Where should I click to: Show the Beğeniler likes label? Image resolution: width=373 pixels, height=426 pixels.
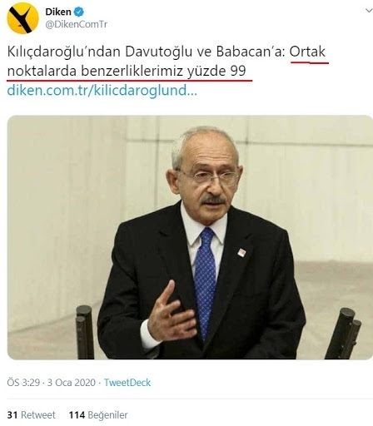(x=107, y=415)
